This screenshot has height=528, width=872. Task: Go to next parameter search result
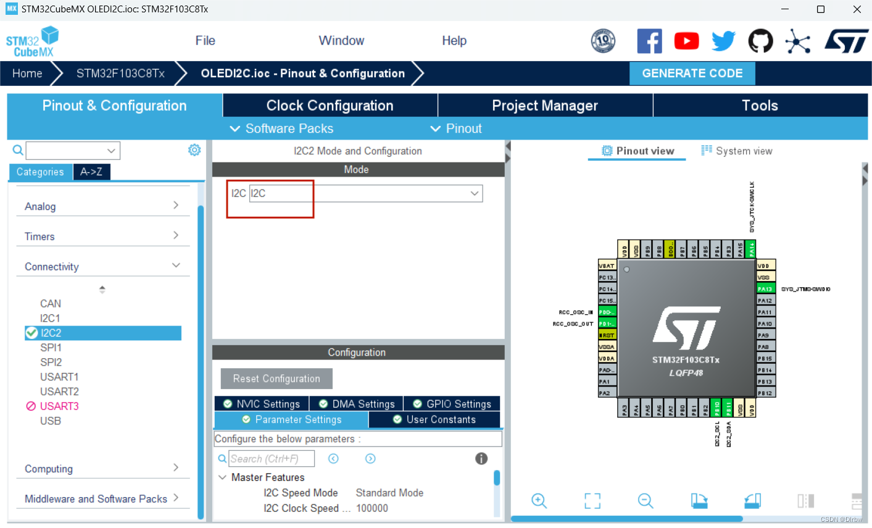[370, 458]
